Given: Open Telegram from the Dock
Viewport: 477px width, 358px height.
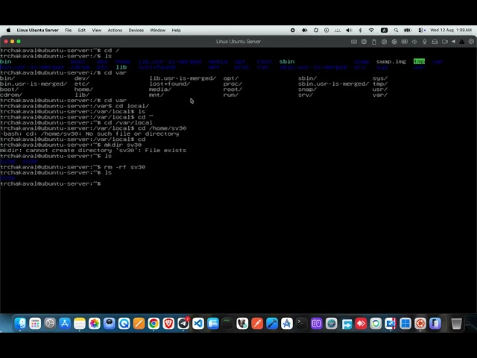Looking at the screenshot, I should 183,323.
